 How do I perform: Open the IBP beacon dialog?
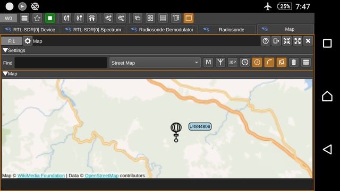pyautogui.click(x=233, y=63)
